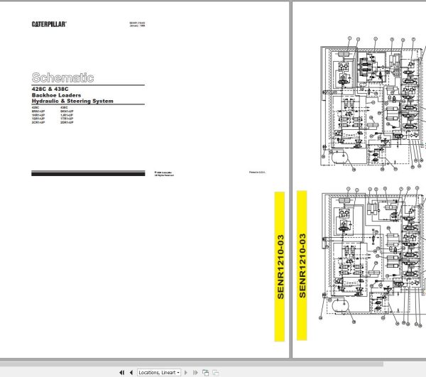
Task: Open the Locations, Lineart page dropdown
Action: click(x=159, y=372)
